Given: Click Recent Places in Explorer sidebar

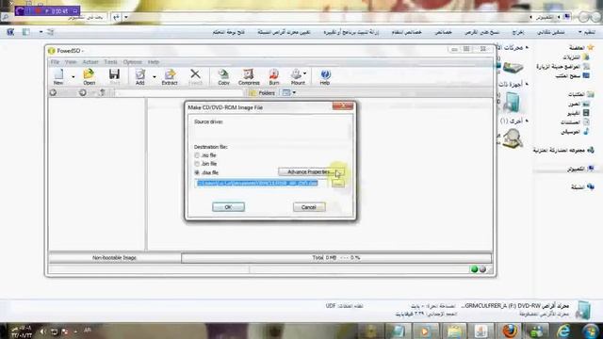Looking at the screenshot, I should pos(562,67).
